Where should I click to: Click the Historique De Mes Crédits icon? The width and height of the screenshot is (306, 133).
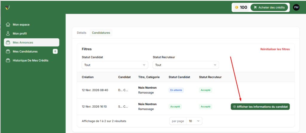[8, 61]
